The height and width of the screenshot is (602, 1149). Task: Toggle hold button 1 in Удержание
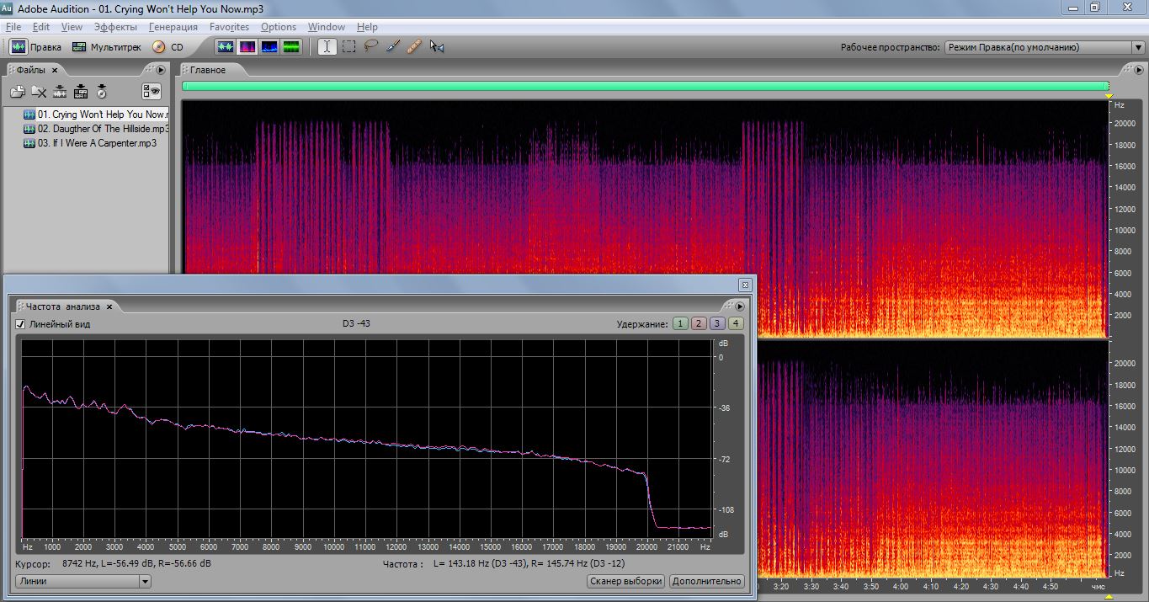[x=680, y=324]
